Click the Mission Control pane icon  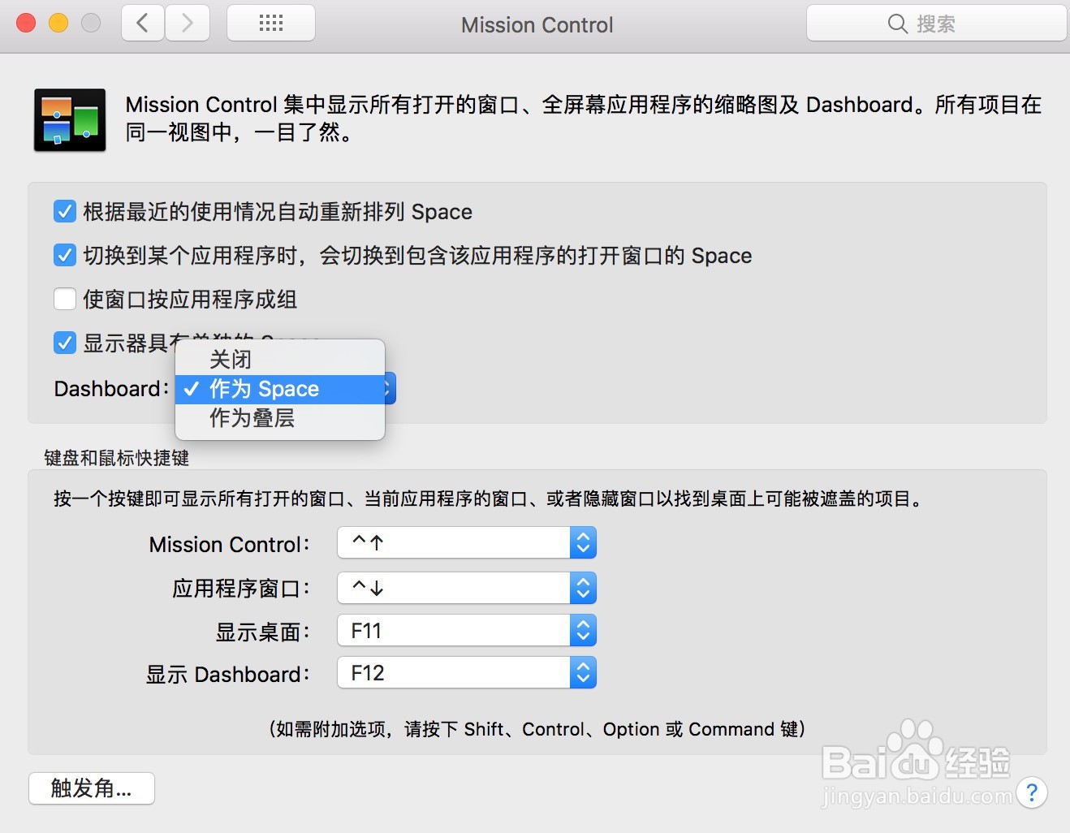tap(70, 120)
